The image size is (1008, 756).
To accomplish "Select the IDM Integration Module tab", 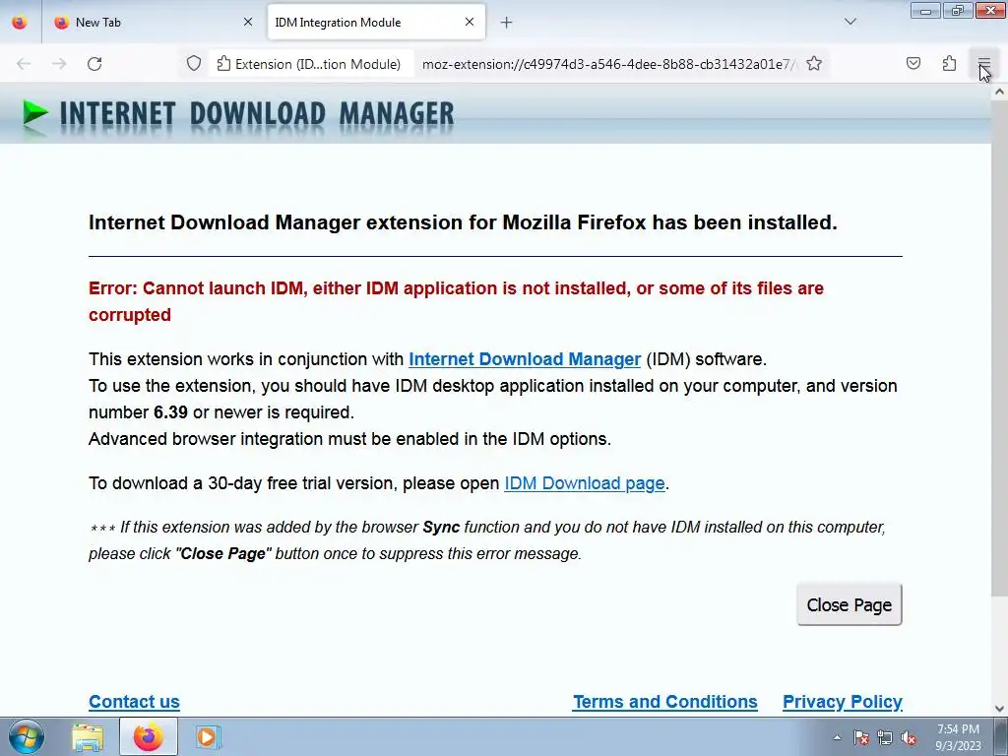I will [376, 22].
